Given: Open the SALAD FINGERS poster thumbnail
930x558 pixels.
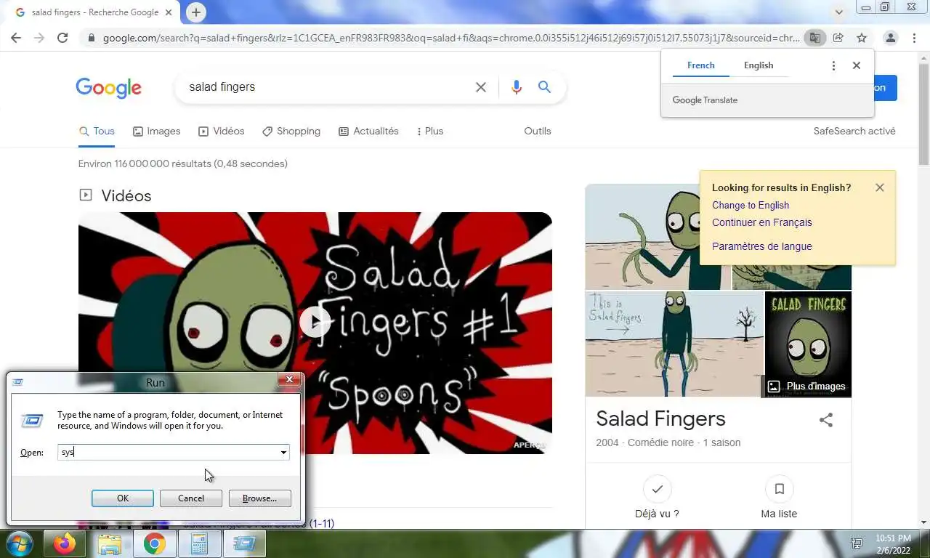Looking at the screenshot, I should 809,334.
